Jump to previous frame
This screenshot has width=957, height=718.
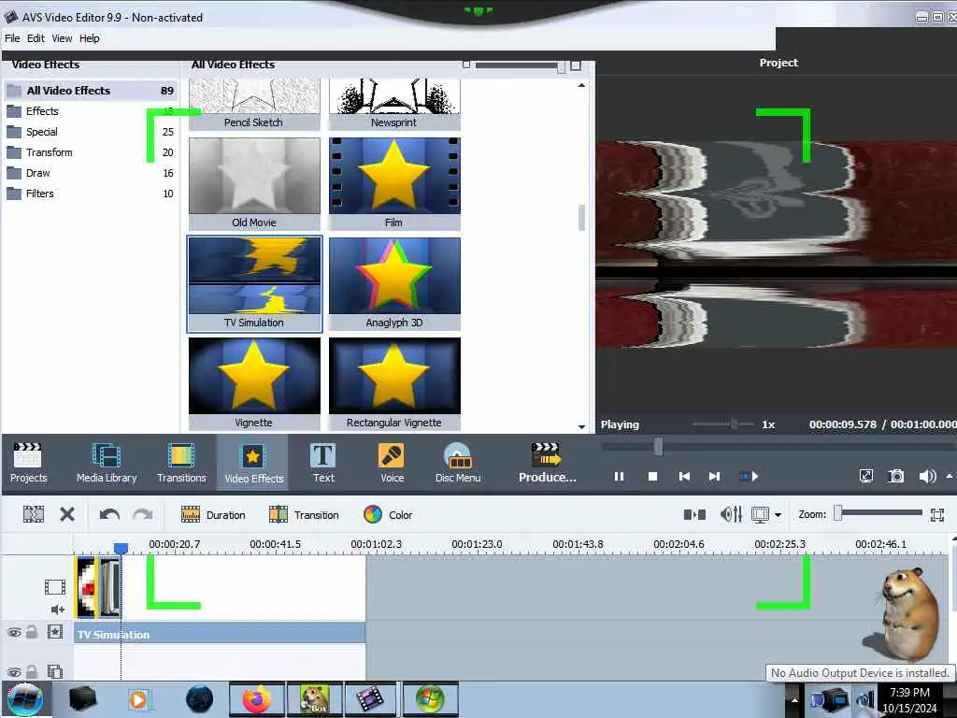point(684,476)
